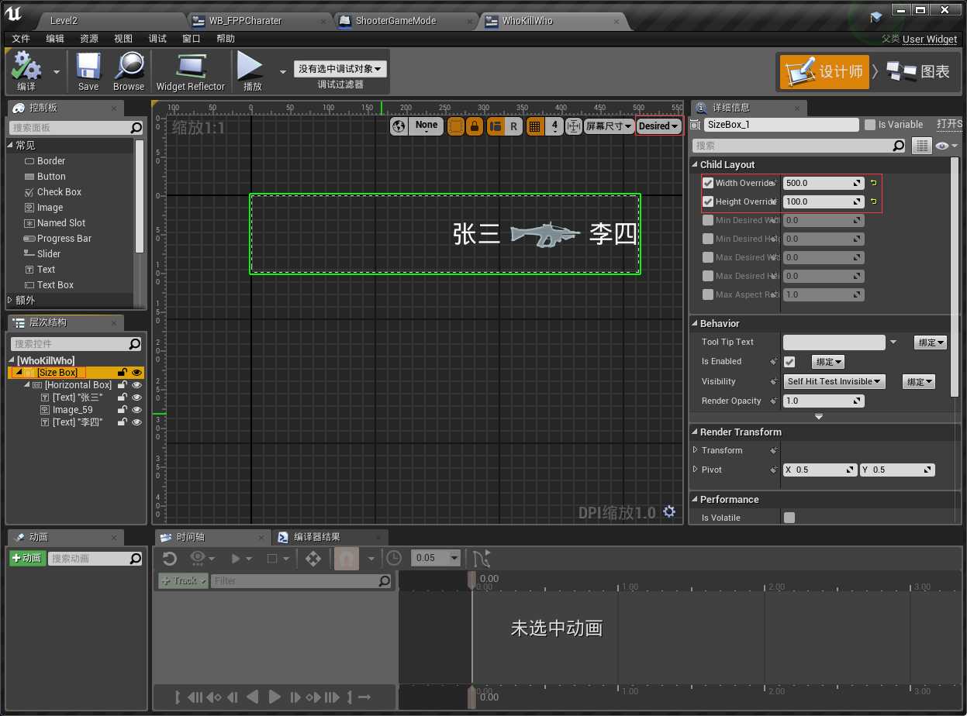
Task: Click the timeline undo/restore arrow icon
Action: (169, 558)
